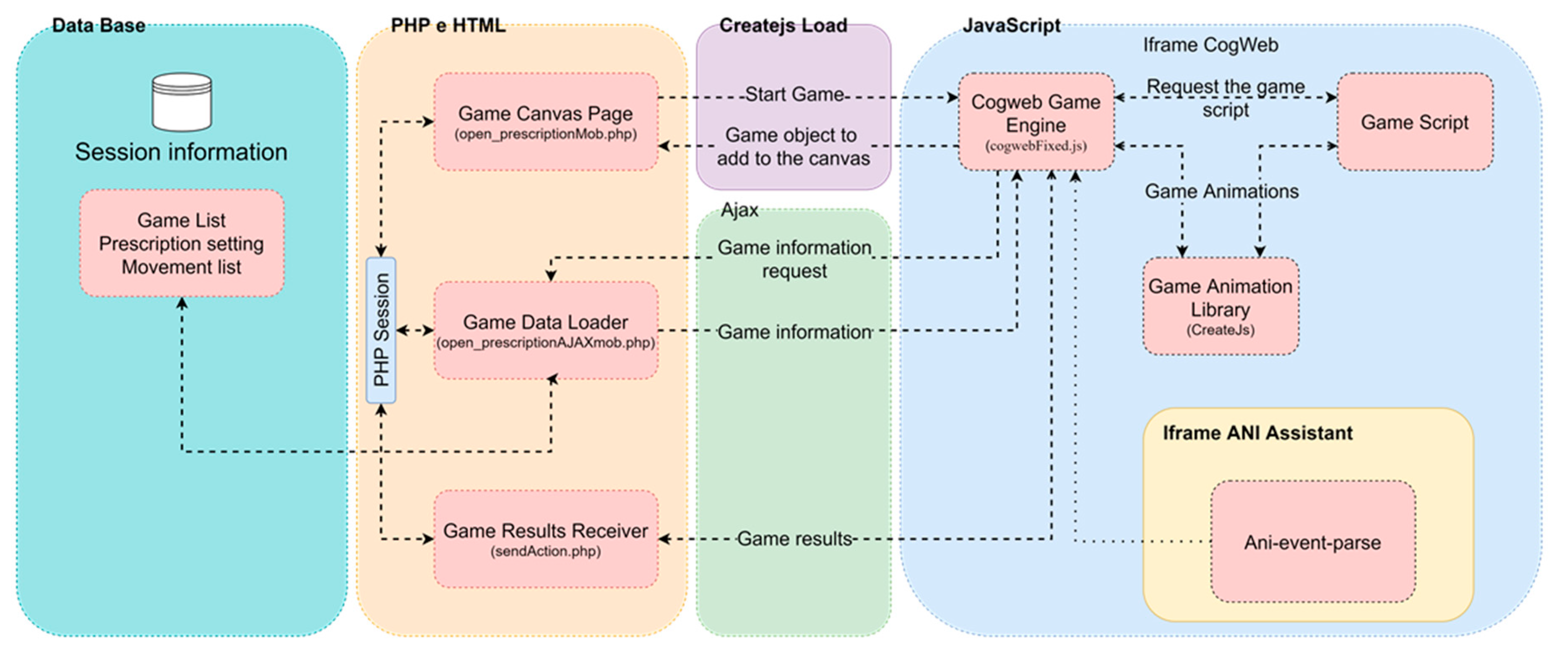This screenshot has height=653, width=1567.
Task: Select the Request the game script label
Action: [1224, 98]
